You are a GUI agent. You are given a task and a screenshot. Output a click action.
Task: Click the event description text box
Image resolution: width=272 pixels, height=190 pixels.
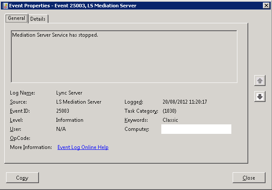click(x=124, y=57)
